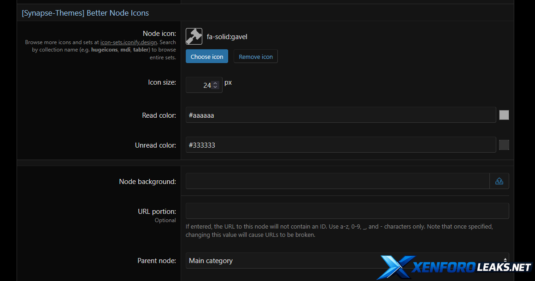Decrease icon size with the down arrow
The height and width of the screenshot is (281, 535).
click(x=215, y=87)
